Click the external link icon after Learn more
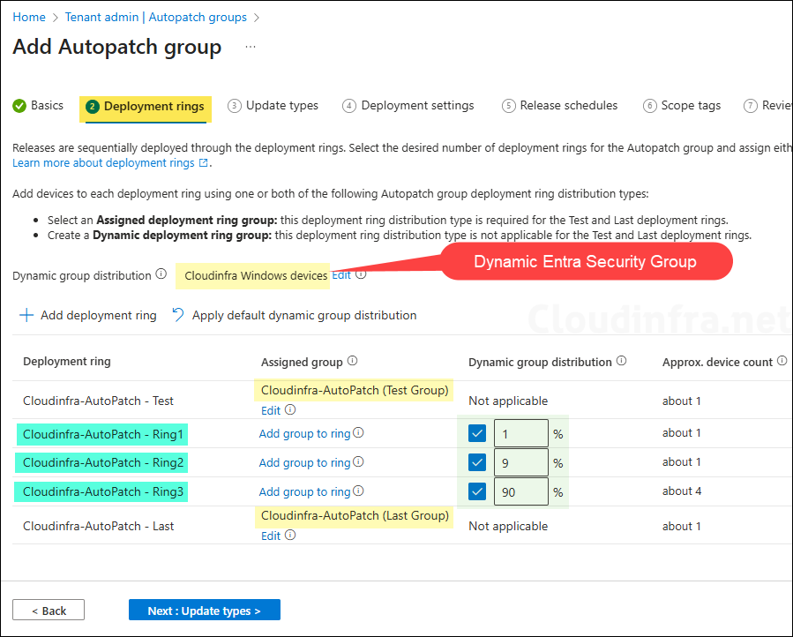 [x=204, y=163]
